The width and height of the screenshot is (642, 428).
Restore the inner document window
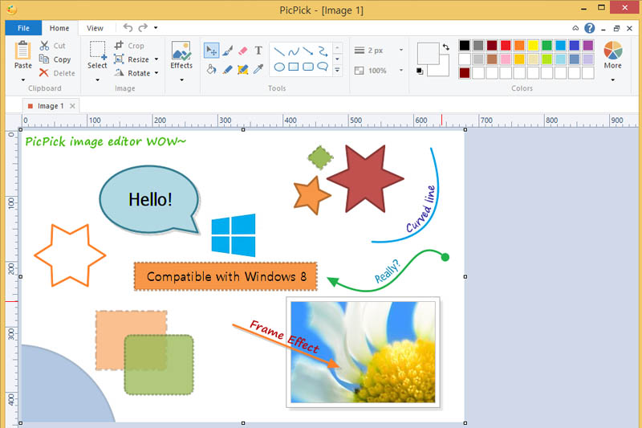(616, 28)
